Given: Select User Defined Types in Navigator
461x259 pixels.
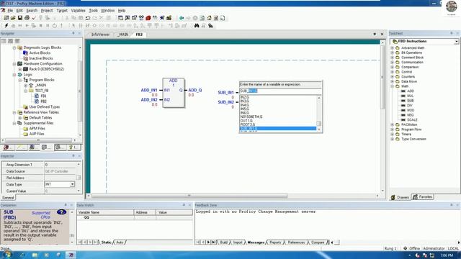Looking at the screenshot, I should (45, 107).
